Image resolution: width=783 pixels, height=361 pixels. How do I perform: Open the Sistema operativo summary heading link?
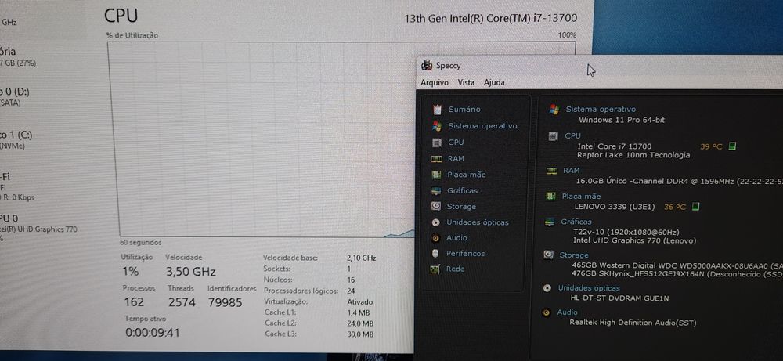(601, 110)
